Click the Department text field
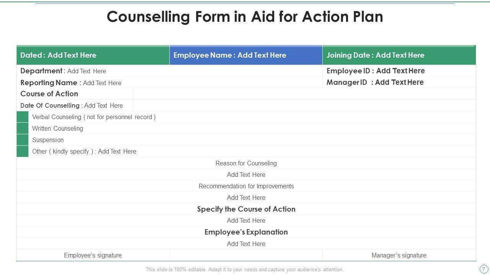The width and height of the screenshot is (490, 275). point(87,71)
